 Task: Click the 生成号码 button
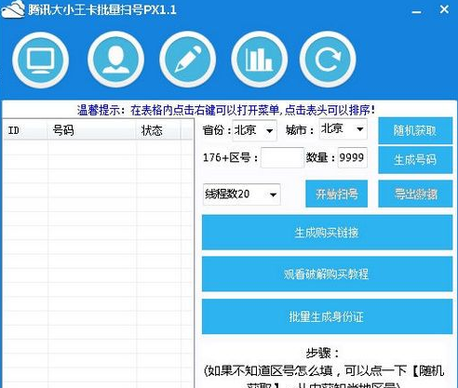click(x=415, y=160)
